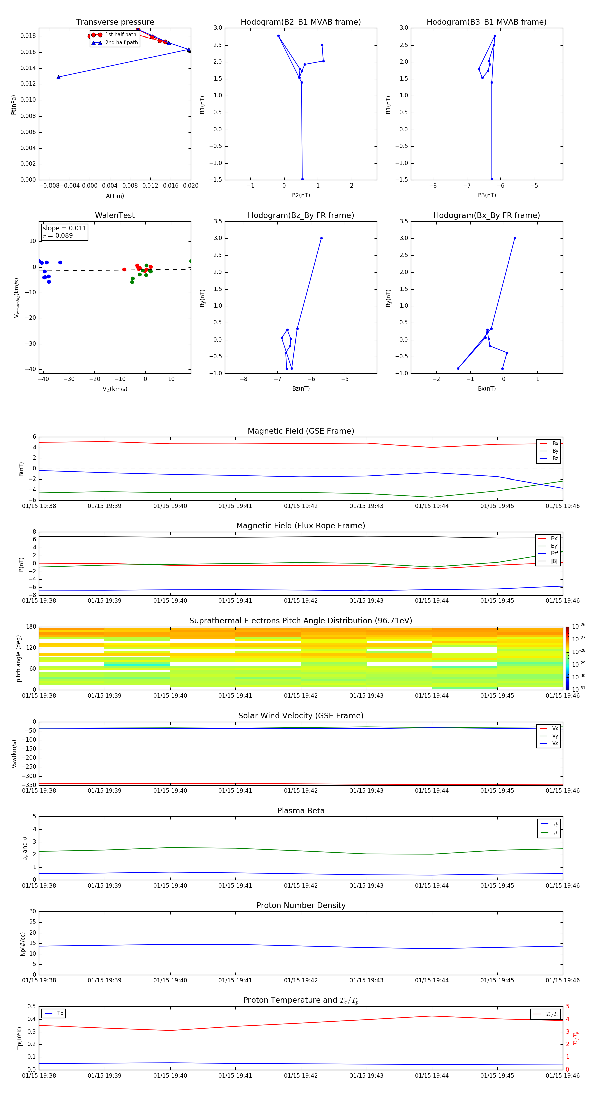Click the pitch angle spectrogram colorbar
The image size is (602, 1105).
click(567, 658)
